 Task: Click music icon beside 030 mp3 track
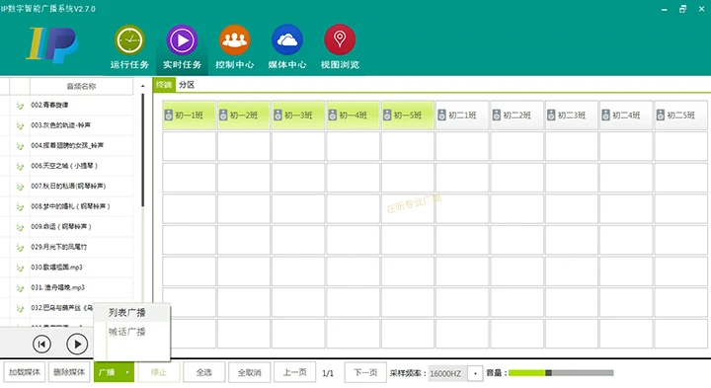click(20, 268)
